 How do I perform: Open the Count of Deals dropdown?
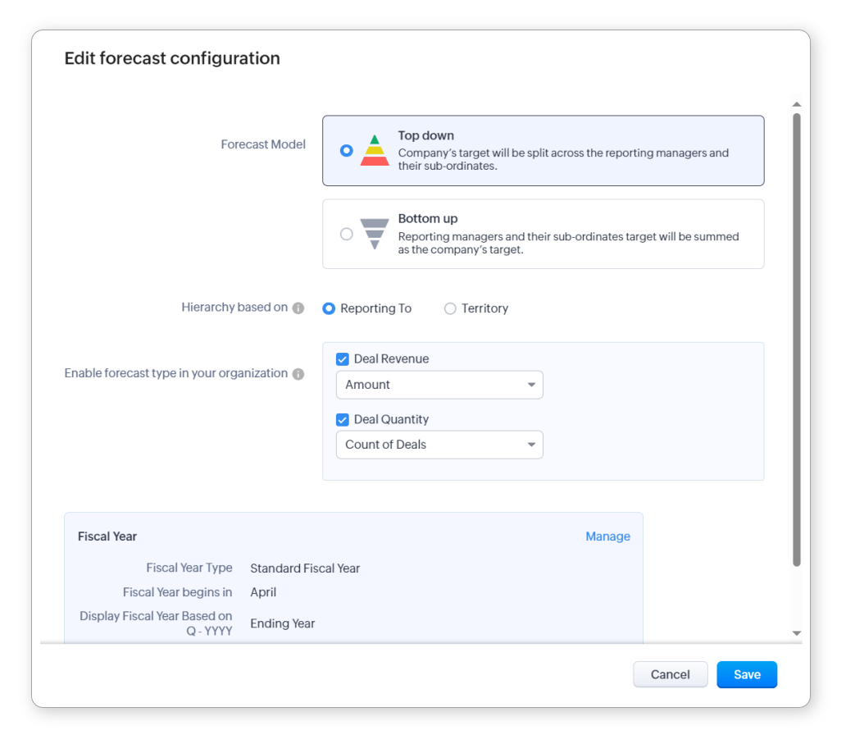439,445
